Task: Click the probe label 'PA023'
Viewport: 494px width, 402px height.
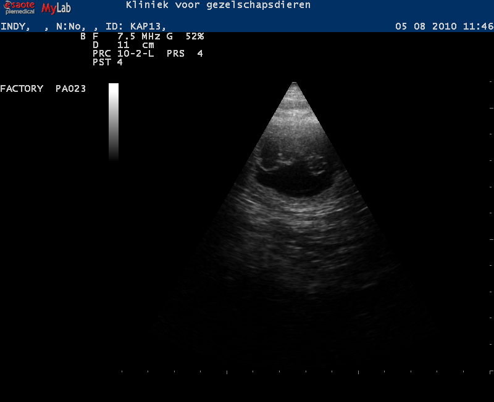Action: tap(70, 89)
